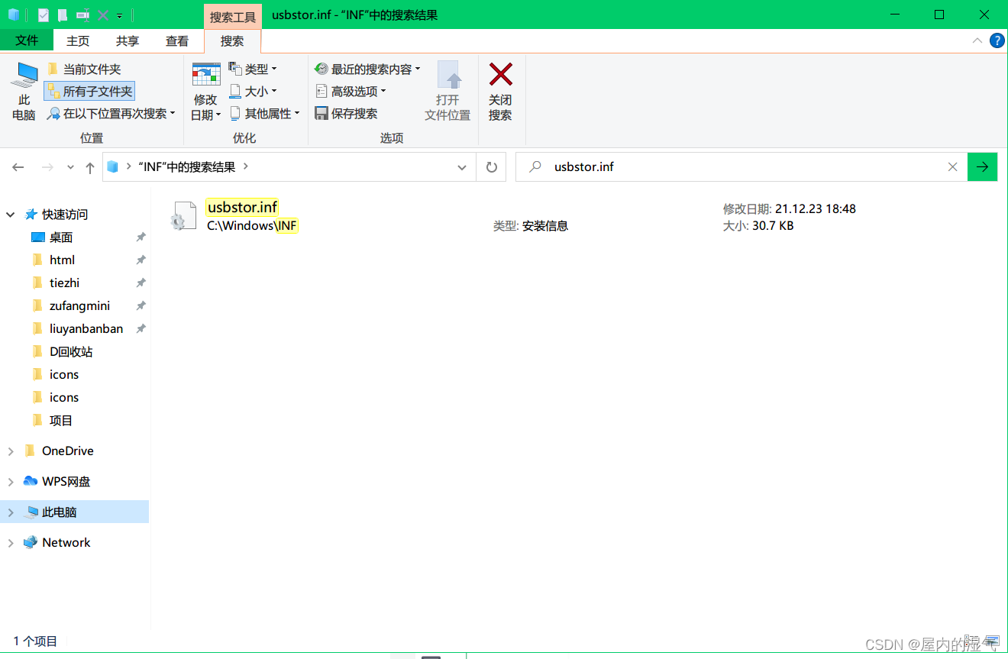Expand the Network tree node
Screen dimensions: 1008x659
(11, 543)
